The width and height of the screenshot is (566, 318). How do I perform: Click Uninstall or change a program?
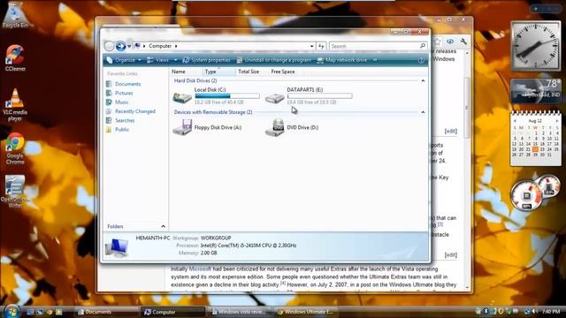point(274,60)
